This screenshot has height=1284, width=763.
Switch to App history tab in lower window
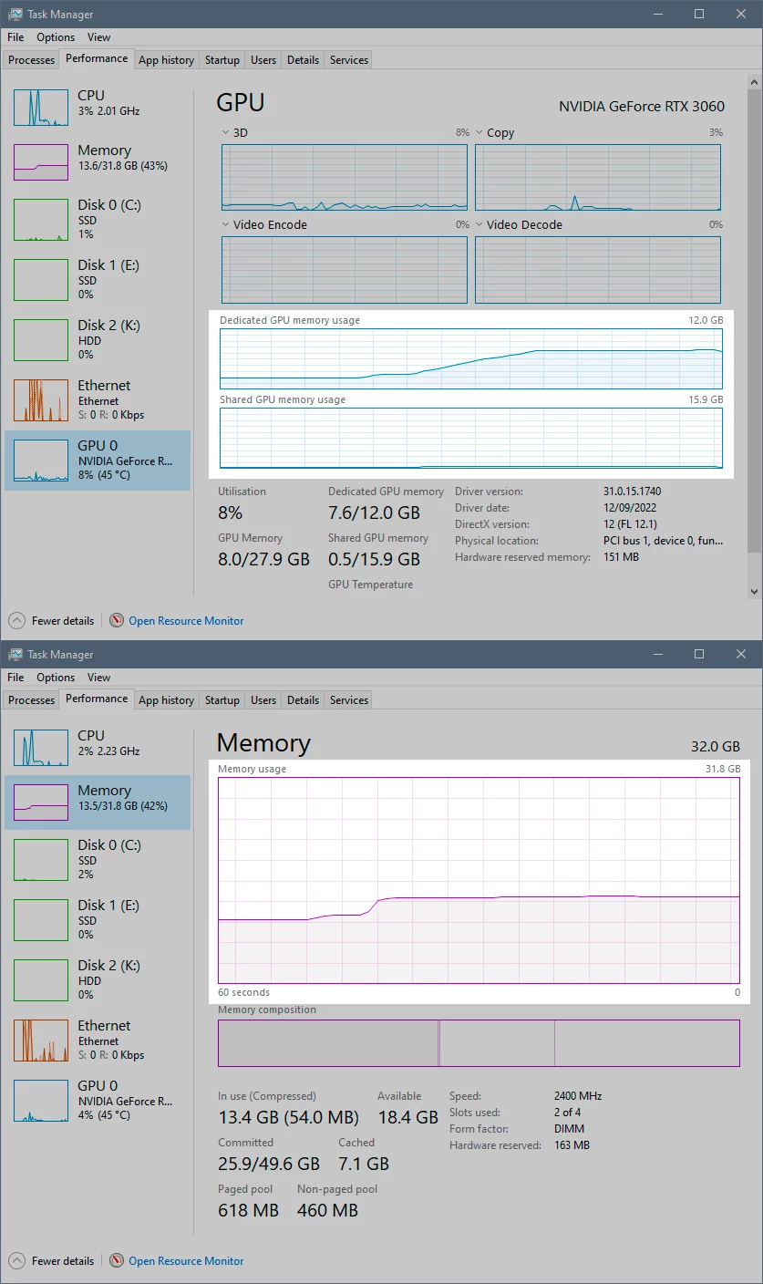tap(166, 700)
